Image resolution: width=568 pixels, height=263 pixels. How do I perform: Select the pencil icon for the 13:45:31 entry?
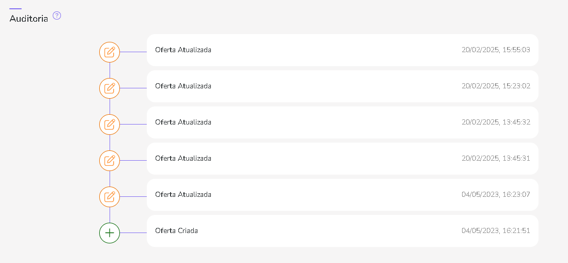pos(110,161)
